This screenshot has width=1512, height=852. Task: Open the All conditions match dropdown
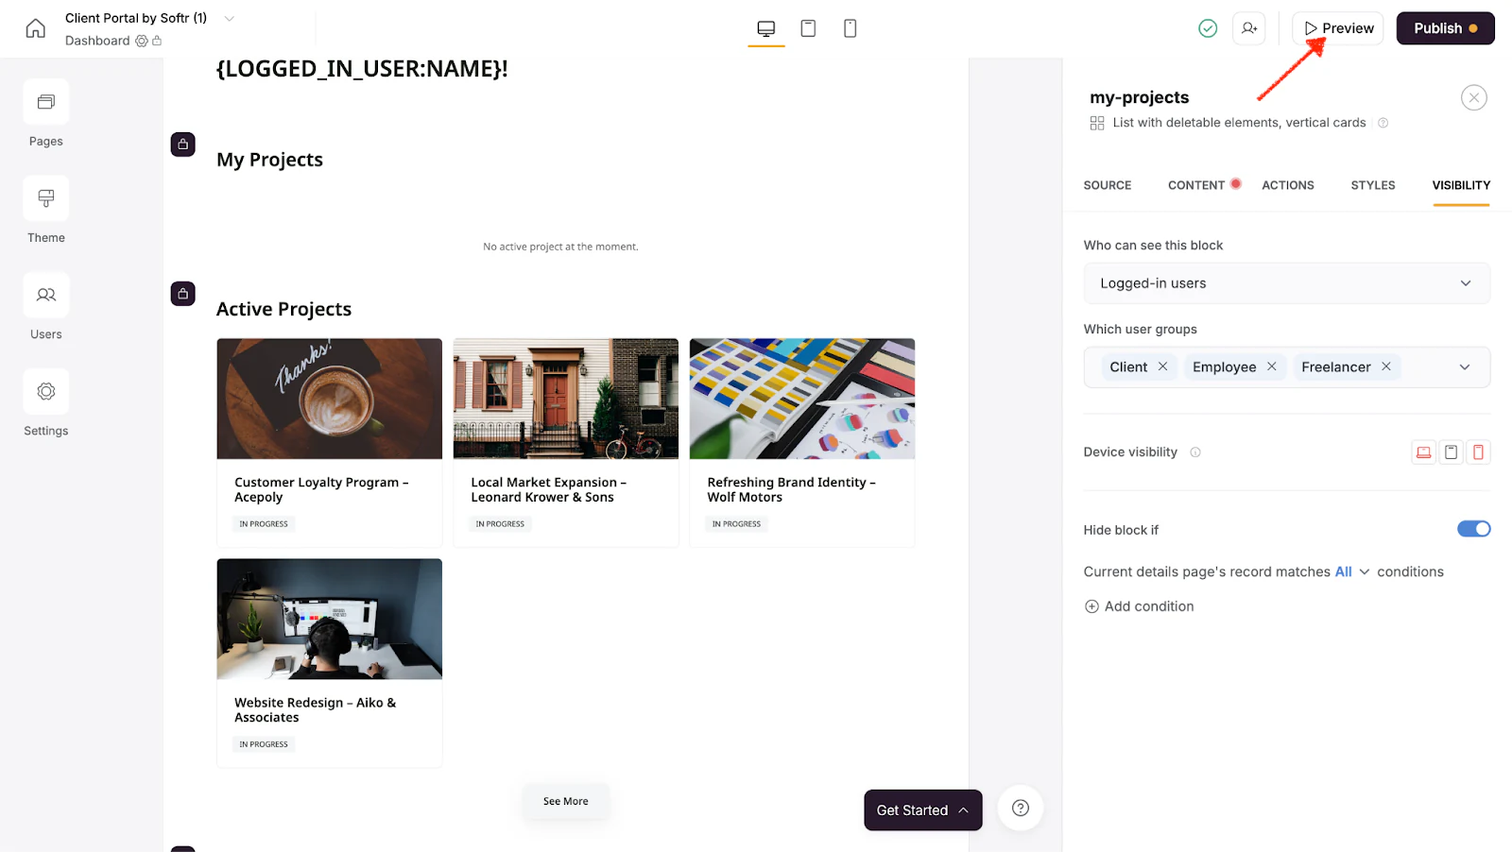(x=1352, y=571)
